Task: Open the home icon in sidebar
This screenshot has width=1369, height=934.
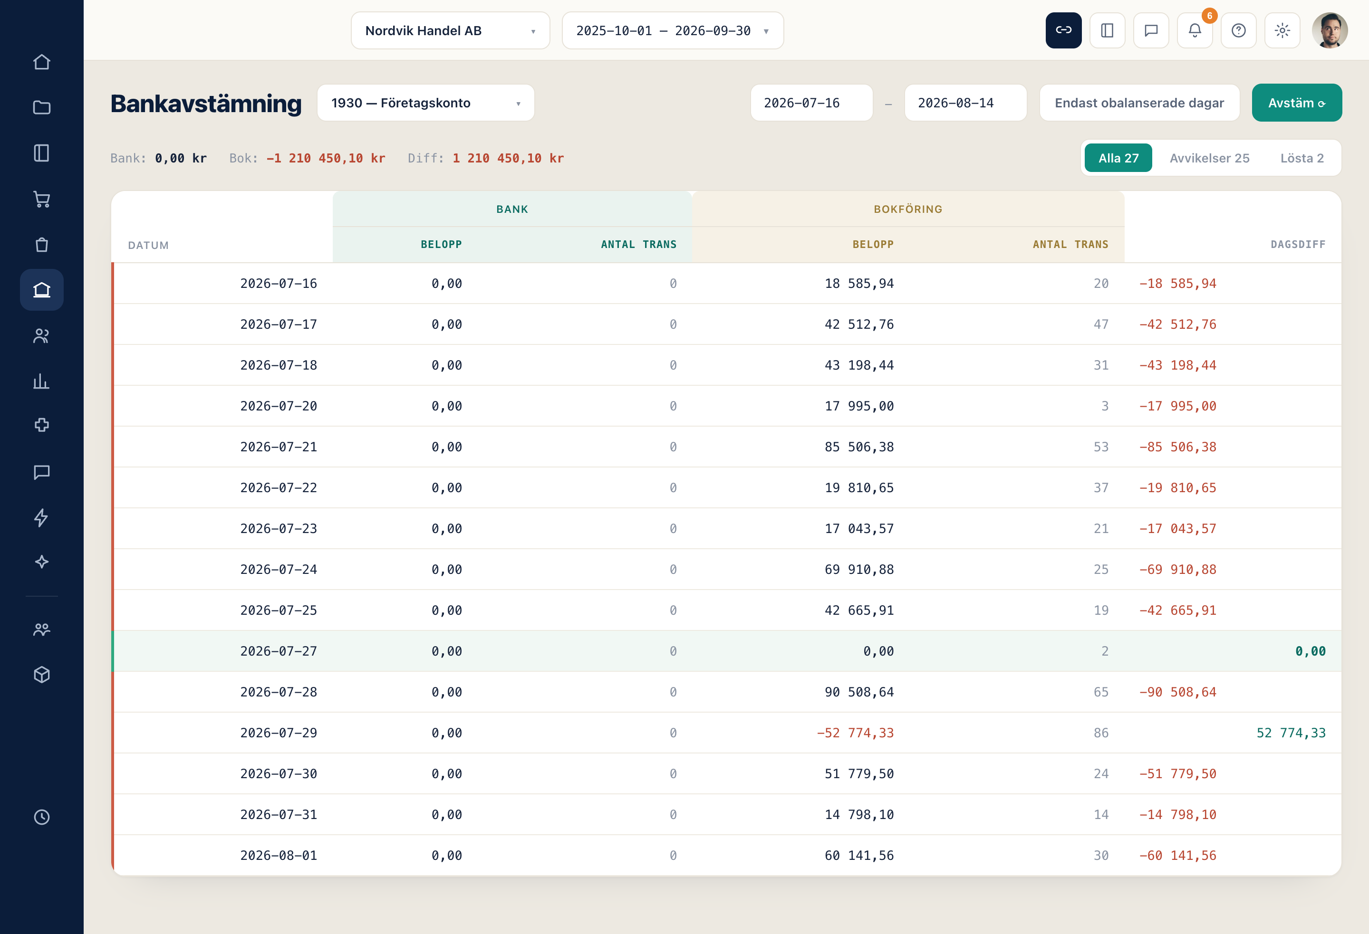Action: tap(42, 62)
